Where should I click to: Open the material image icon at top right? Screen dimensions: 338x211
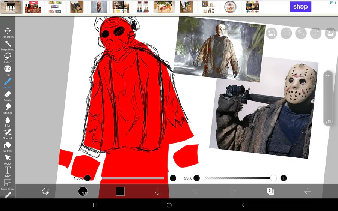pyautogui.click(x=330, y=33)
